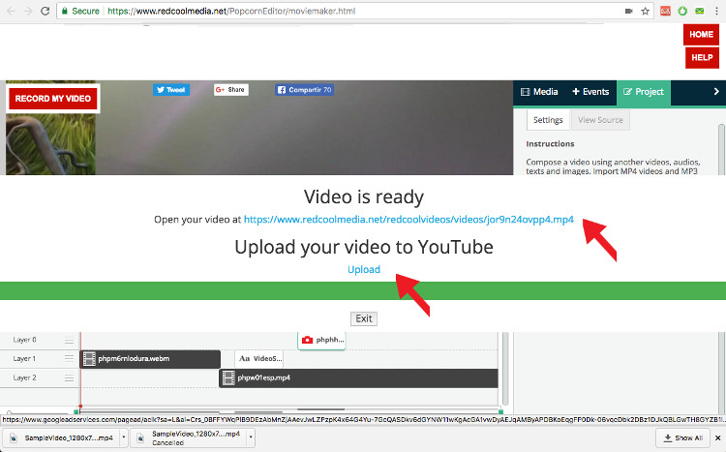Select the phpm6rniodura.webm clip on timeline

150,358
